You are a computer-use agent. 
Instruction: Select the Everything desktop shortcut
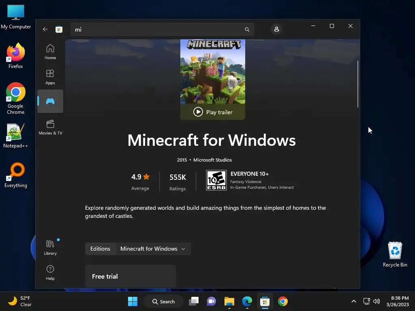(16, 175)
